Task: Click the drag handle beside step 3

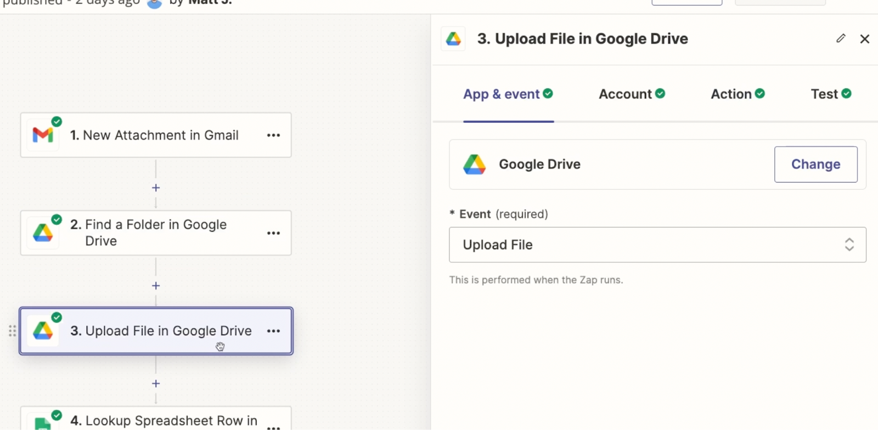Action: (x=12, y=331)
